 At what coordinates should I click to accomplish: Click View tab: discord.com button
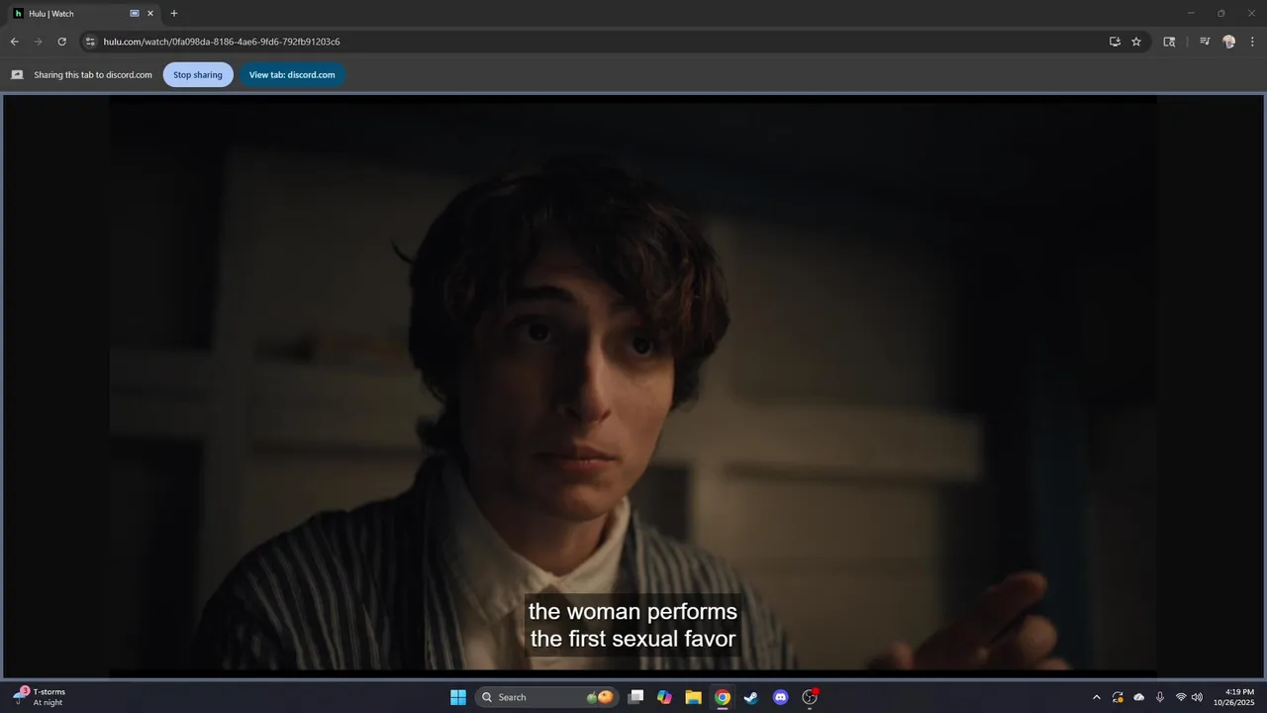[x=292, y=75]
